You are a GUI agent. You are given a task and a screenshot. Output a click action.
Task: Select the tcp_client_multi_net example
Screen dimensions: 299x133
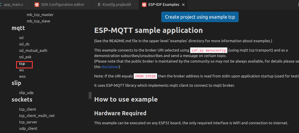coord(37,116)
